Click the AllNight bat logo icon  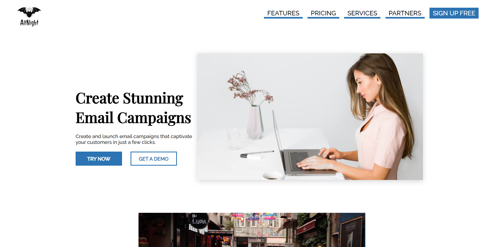(29, 12)
